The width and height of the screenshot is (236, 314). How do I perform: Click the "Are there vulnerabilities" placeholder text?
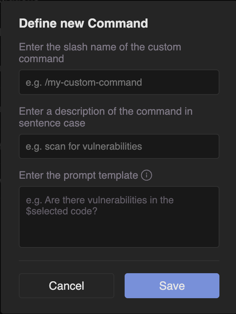coord(100,200)
